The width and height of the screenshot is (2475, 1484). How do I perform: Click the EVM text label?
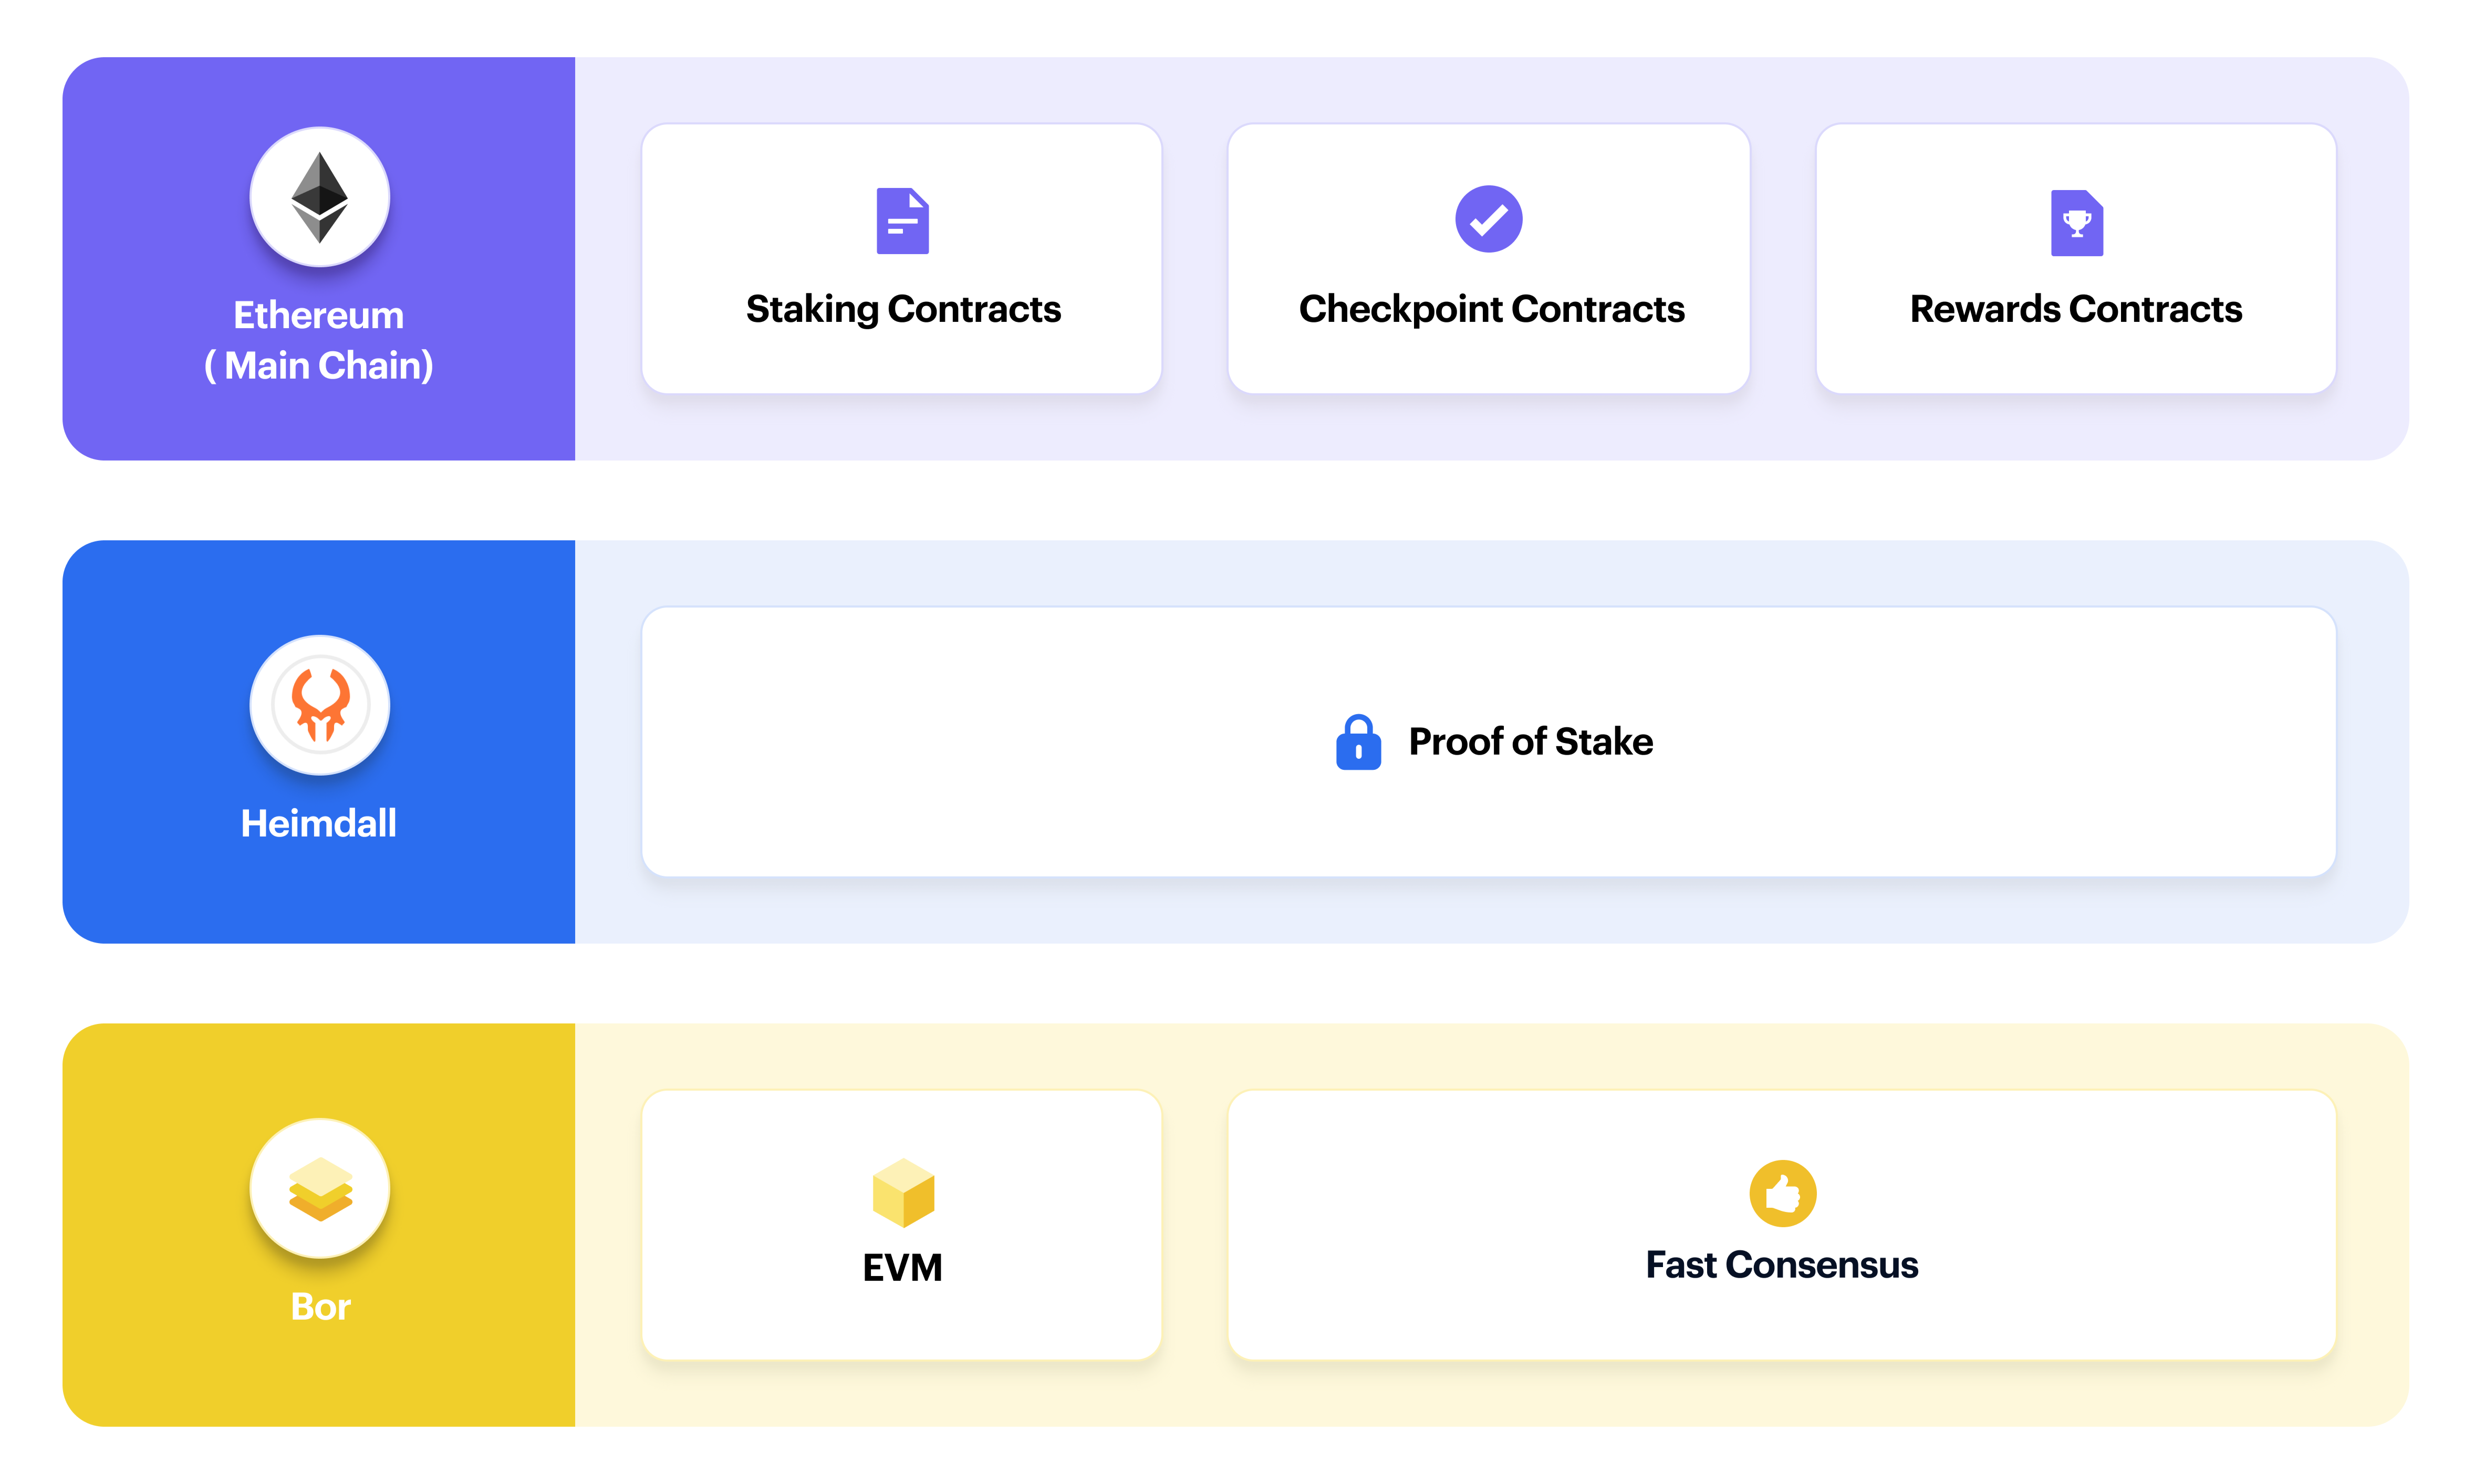902,1267
